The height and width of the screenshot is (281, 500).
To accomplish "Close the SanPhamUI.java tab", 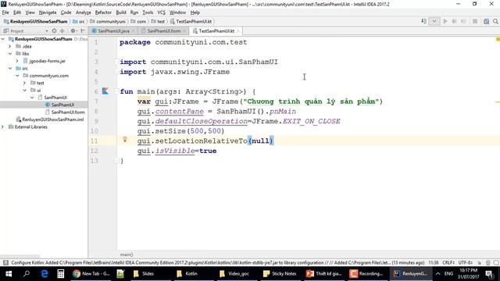I will coord(133,31).
